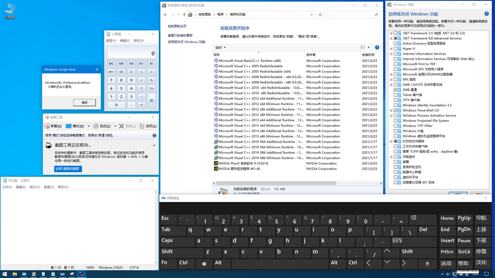Enable TFTP 客户端 checkbox
This screenshot has width=495, height=278.
point(396,100)
